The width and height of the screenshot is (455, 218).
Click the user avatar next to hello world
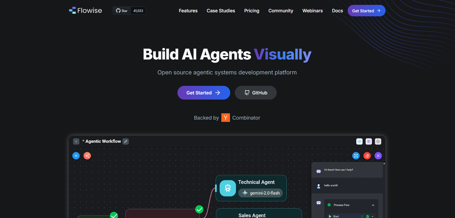319,186
